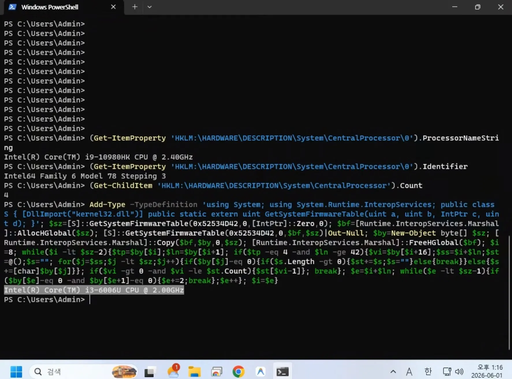
Task: Close the Windows PowerShell tab
Action: (x=113, y=7)
